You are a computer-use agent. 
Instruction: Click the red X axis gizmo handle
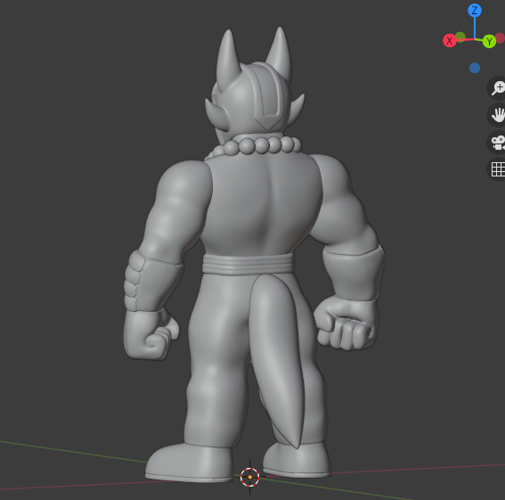450,41
